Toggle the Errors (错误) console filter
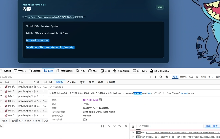Image resolution: width=220 pixels, height=139 pixels. (208, 126)
